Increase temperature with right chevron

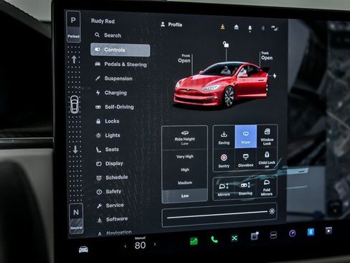(x=155, y=244)
